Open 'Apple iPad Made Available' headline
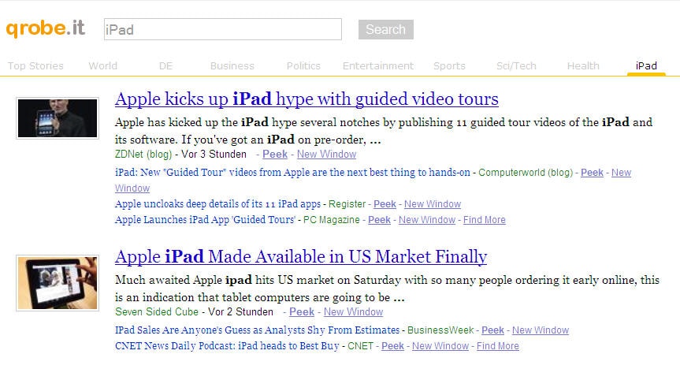The width and height of the screenshot is (680, 369). pos(301,257)
